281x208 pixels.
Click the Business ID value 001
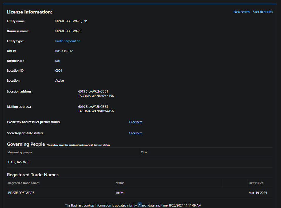(x=58, y=61)
